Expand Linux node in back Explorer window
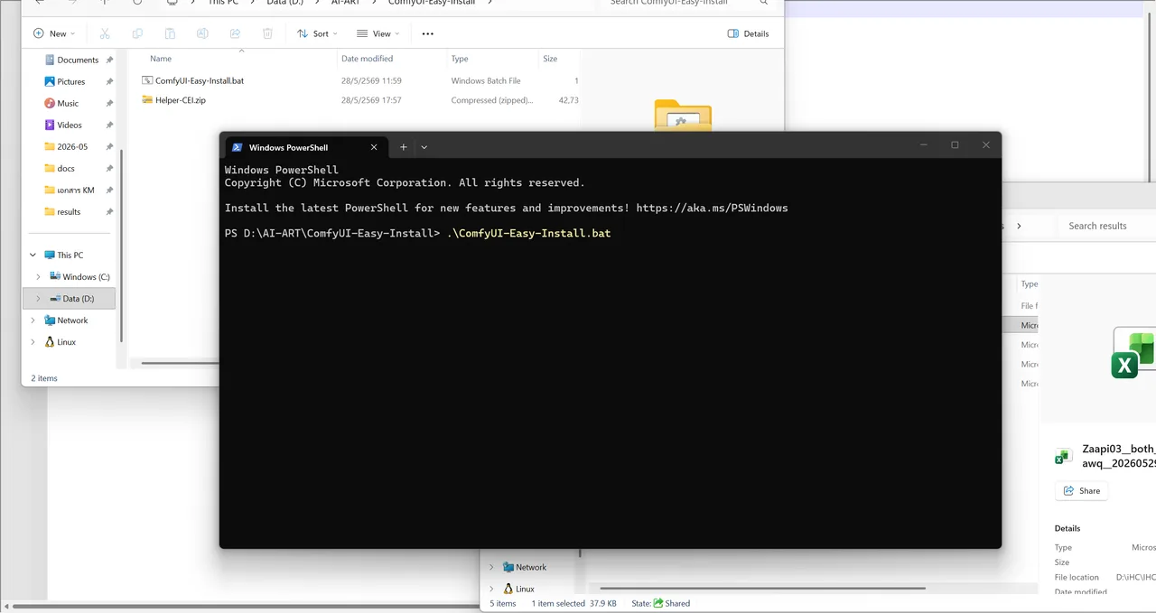Screen dimensions: 1156x613 492,589
